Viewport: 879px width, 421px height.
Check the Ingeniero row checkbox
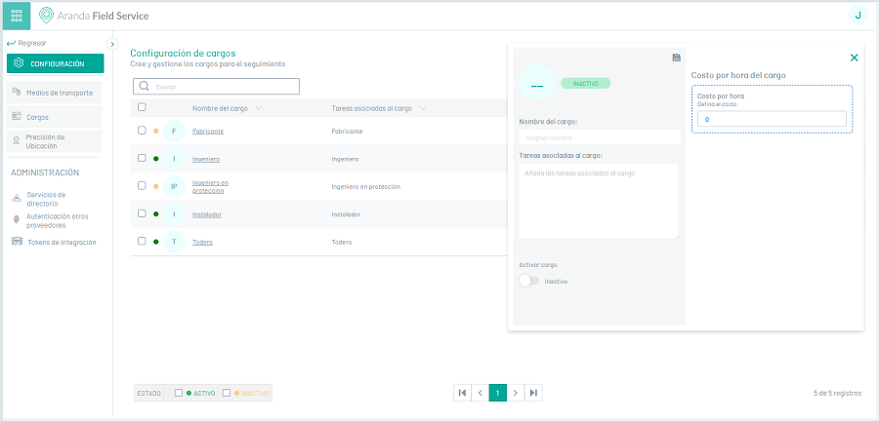142,158
